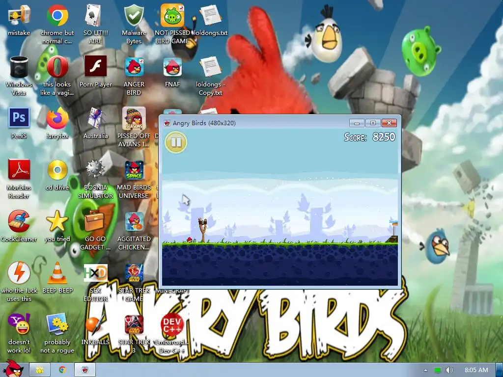
Task: Open the 'who the fuck uses this' icon
Action: click(x=19, y=272)
